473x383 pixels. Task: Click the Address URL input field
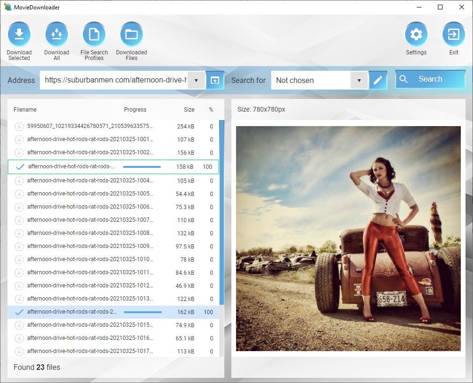[x=114, y=80]
